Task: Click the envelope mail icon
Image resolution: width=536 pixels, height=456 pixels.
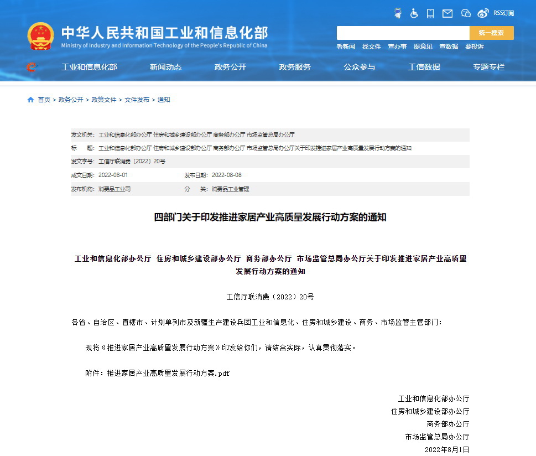Action: [x=447, y=13]
